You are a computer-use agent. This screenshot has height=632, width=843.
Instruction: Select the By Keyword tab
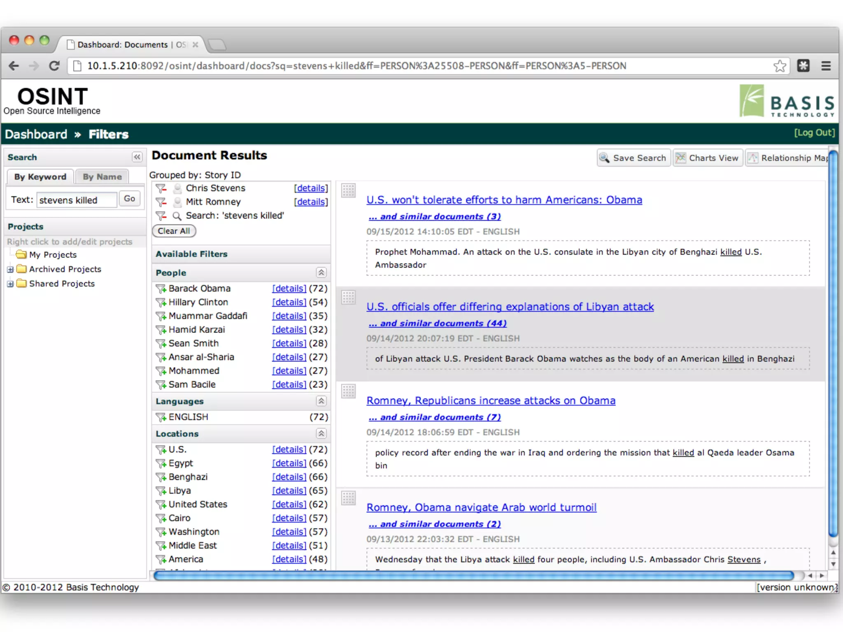pyautogui.click(x=40, y=177)
